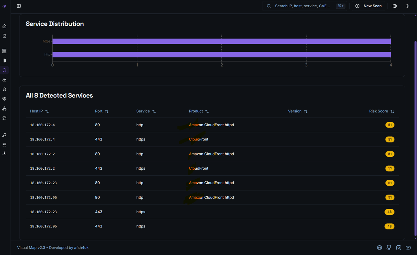The height and width of the screenshot is (255, 417).
Task: Open the GitHub icon in the footer
Action: click(389, 248)
